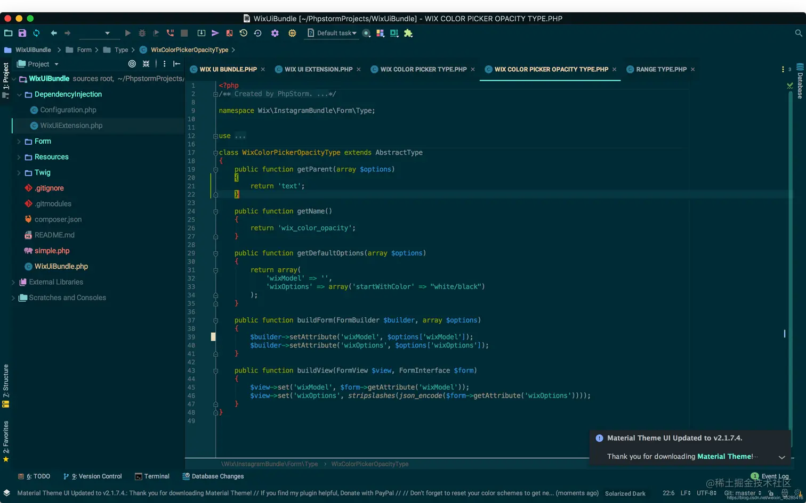The height and width of the screenshot is (503, 806).
Task: Expand the Material Theme notification chevron
Action: [x=781, y=457]
